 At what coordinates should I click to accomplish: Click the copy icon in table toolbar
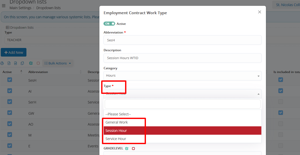click(x=22, y=63)
